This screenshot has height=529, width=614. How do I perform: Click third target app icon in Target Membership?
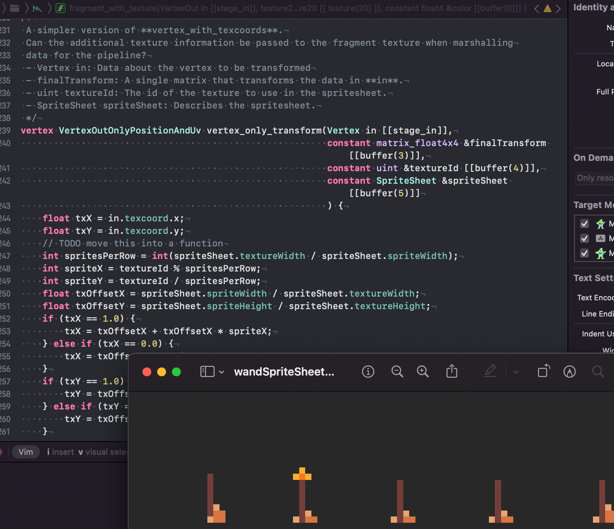pyautogui.click(x=601, y=253)
